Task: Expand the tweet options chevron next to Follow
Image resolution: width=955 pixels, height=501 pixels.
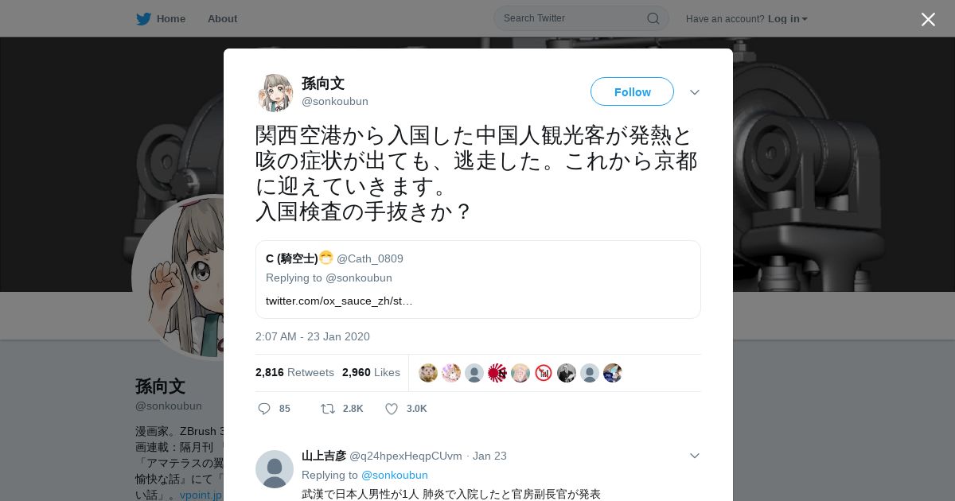Action: pos(695,92)
